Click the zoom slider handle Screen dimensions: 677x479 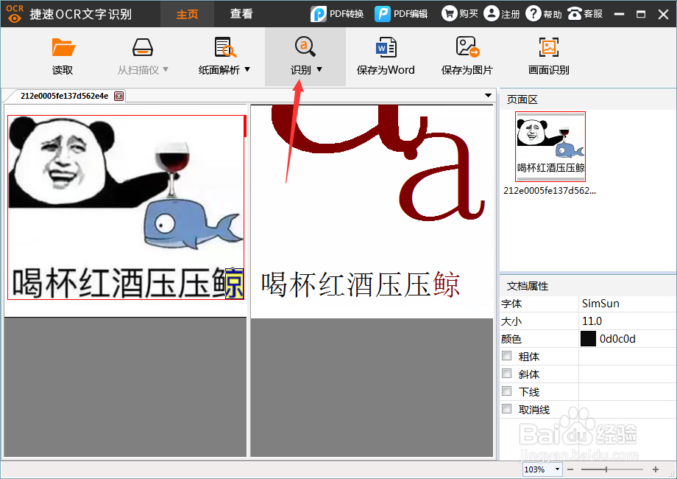606,469
